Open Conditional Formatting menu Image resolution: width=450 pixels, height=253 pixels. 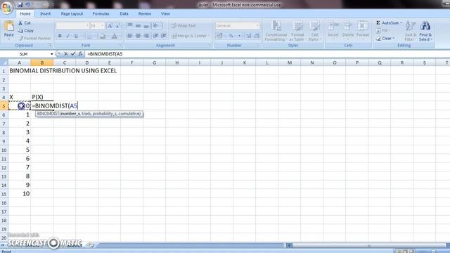point(276,31)
